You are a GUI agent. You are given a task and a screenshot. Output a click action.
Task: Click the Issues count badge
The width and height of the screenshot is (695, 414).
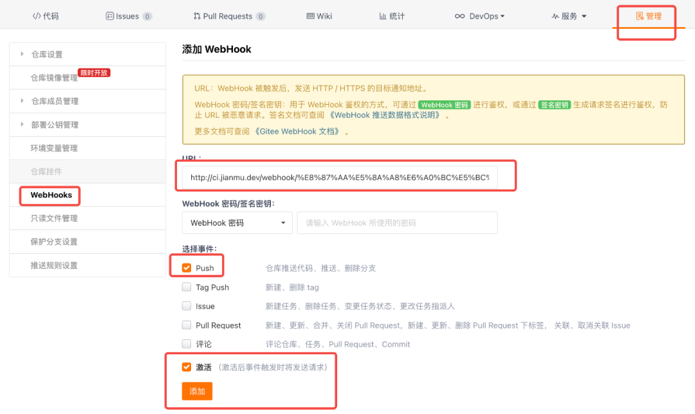(147, 16)
